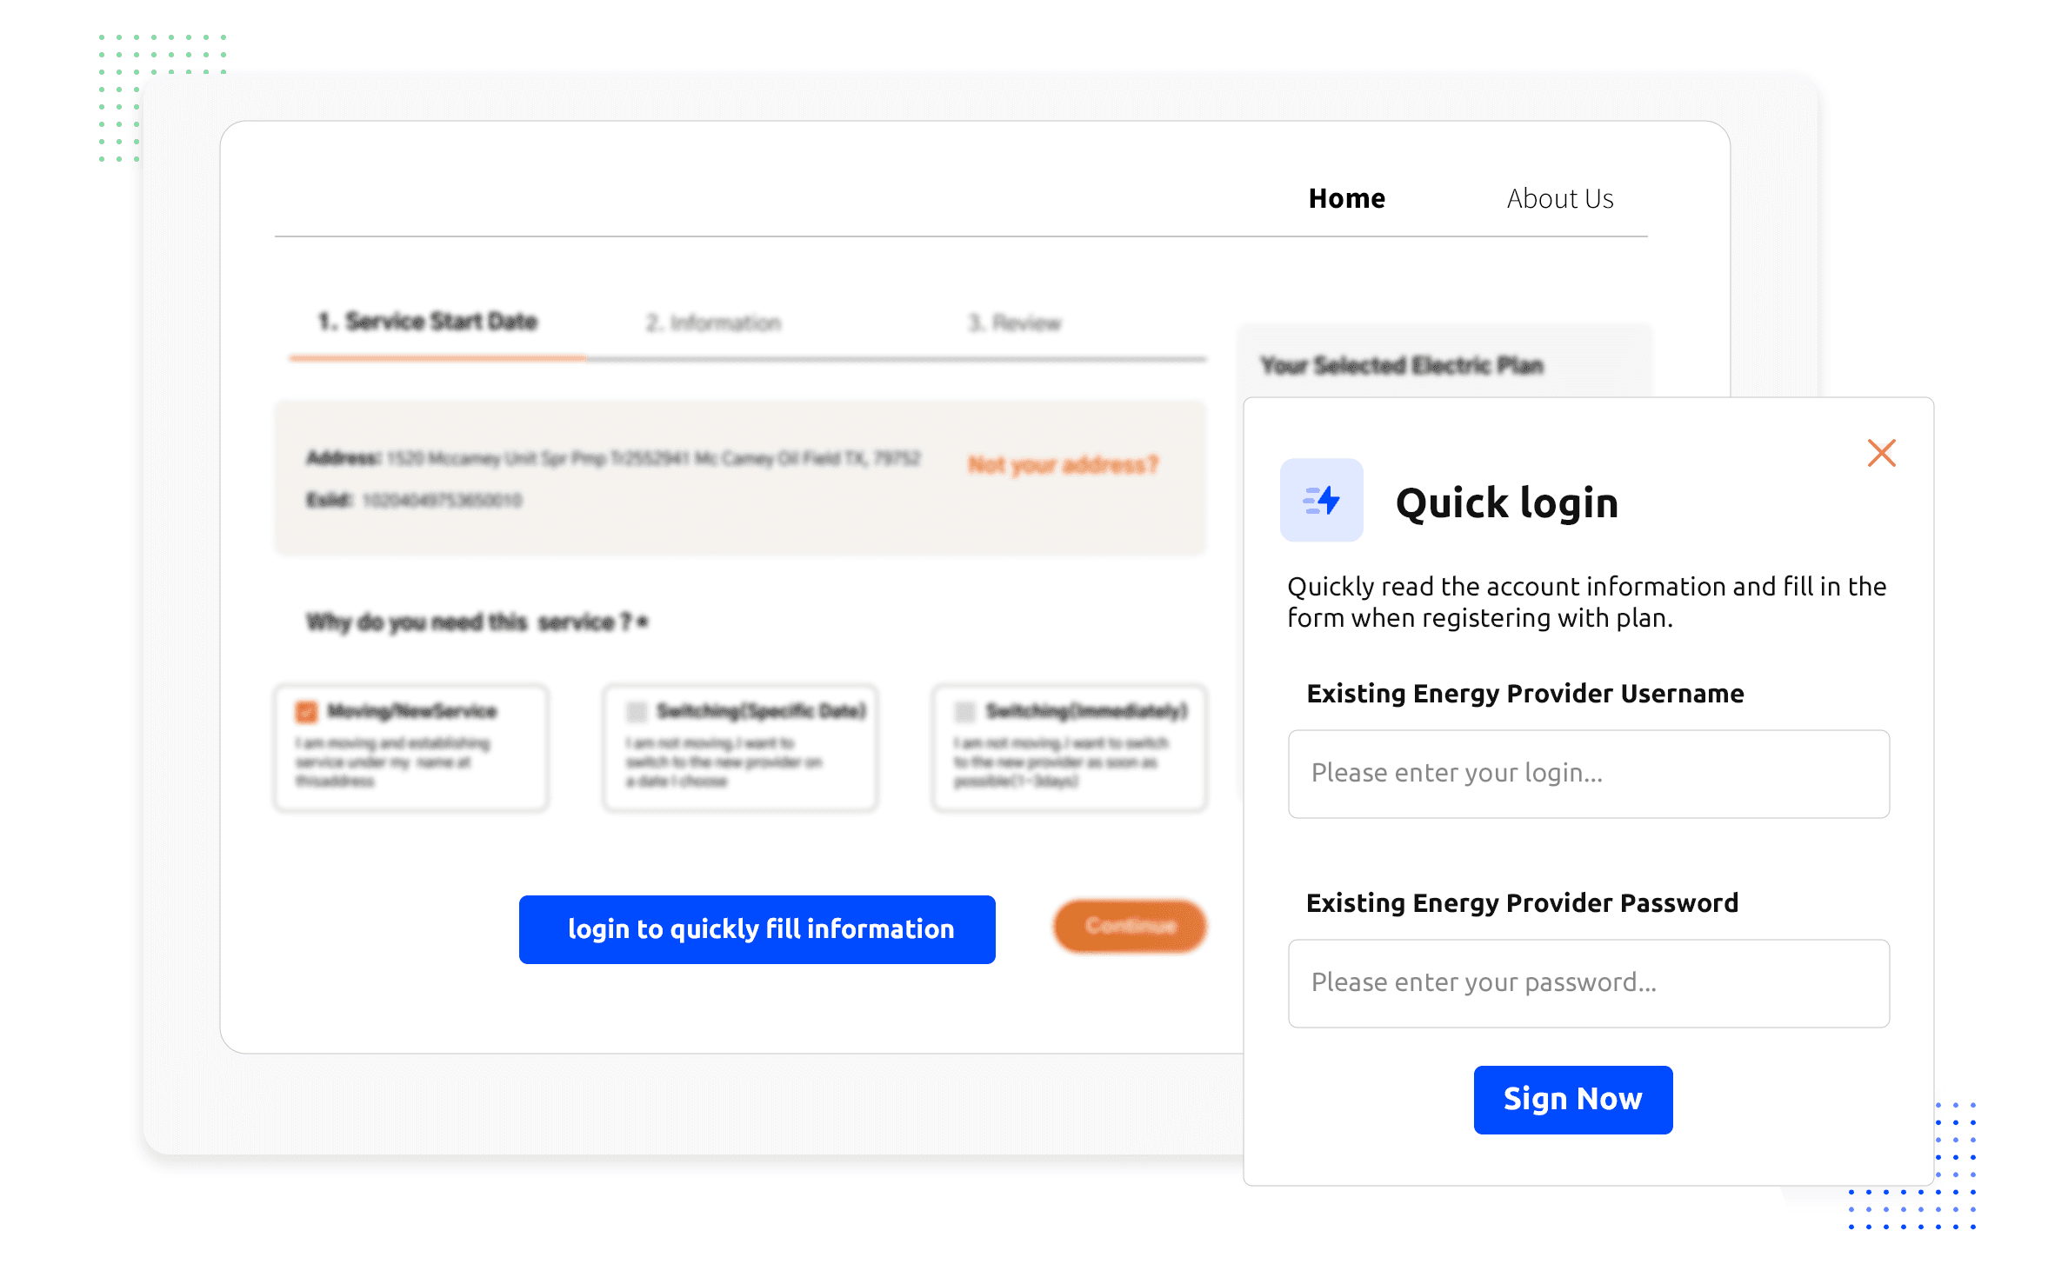Switch to the Information step tab
Screen dimensions: 2068x1264
[713, 323]
